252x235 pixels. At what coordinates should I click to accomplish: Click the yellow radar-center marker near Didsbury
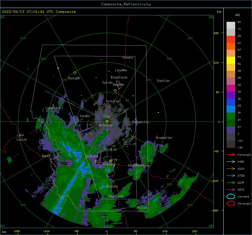coord(107,122)
